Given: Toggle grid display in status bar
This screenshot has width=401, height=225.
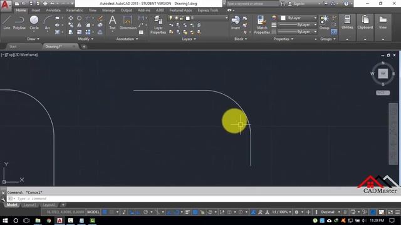Looking at the screenshot, I should click(x=105, y=212).
